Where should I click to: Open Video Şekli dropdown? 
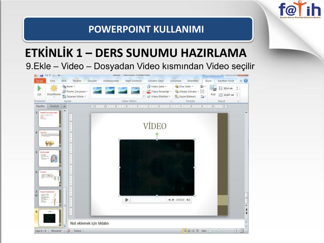pyautogui.click(x=157, y=87)
